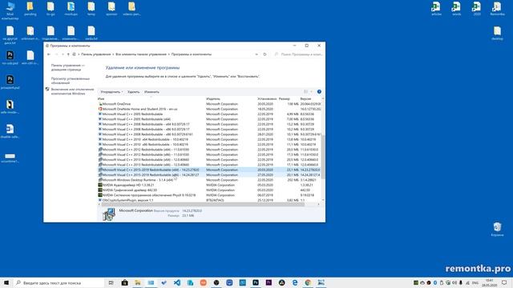This screenshot has height=288, width=513.
Task: Go to Все элементы панели управления breadcrumb
Action: [141, 54]
